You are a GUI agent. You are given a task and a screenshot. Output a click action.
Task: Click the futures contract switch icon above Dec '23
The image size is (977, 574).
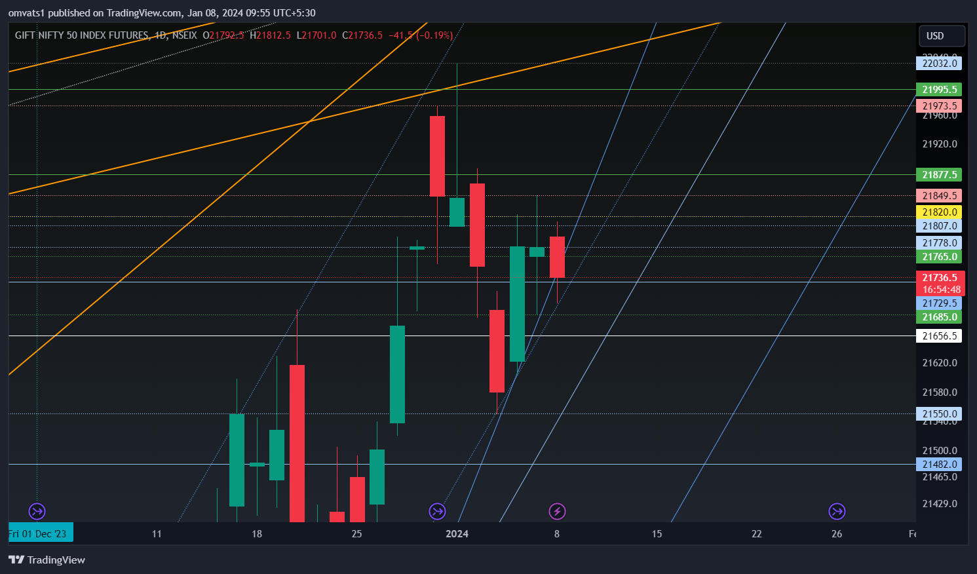[37, 511]
